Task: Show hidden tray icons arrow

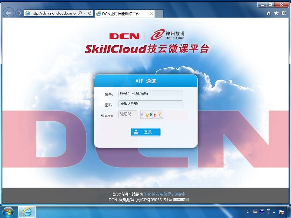Action: click(274, 212)
